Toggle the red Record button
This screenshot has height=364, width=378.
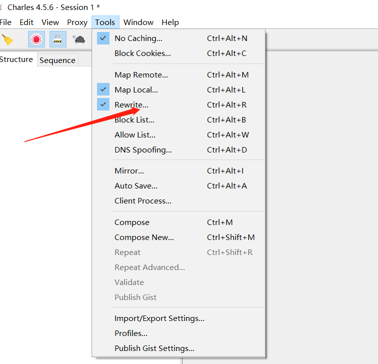pos(36,39)
